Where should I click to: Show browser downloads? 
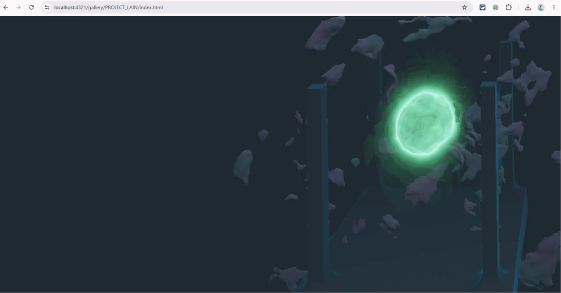pos(528,7)
